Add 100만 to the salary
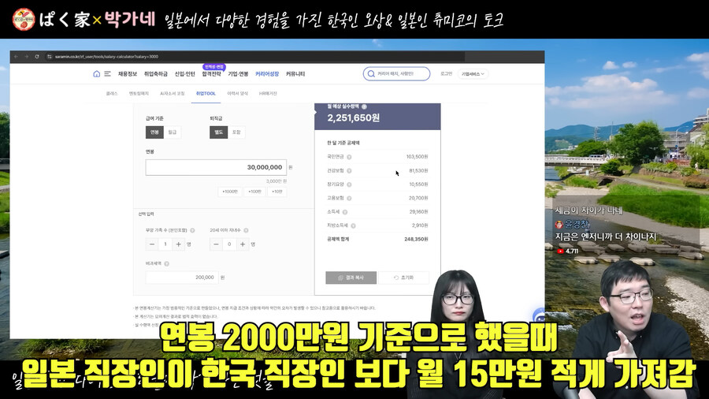 pos(254,192)
